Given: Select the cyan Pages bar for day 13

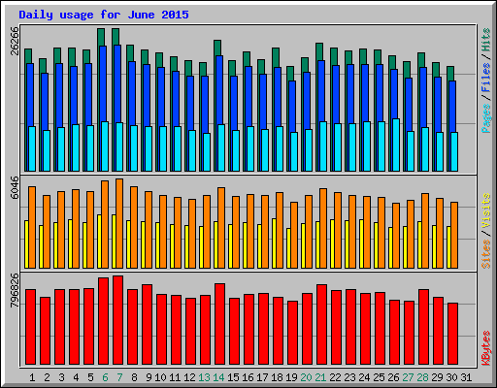Looking at the screenshot, I should 207,152.
